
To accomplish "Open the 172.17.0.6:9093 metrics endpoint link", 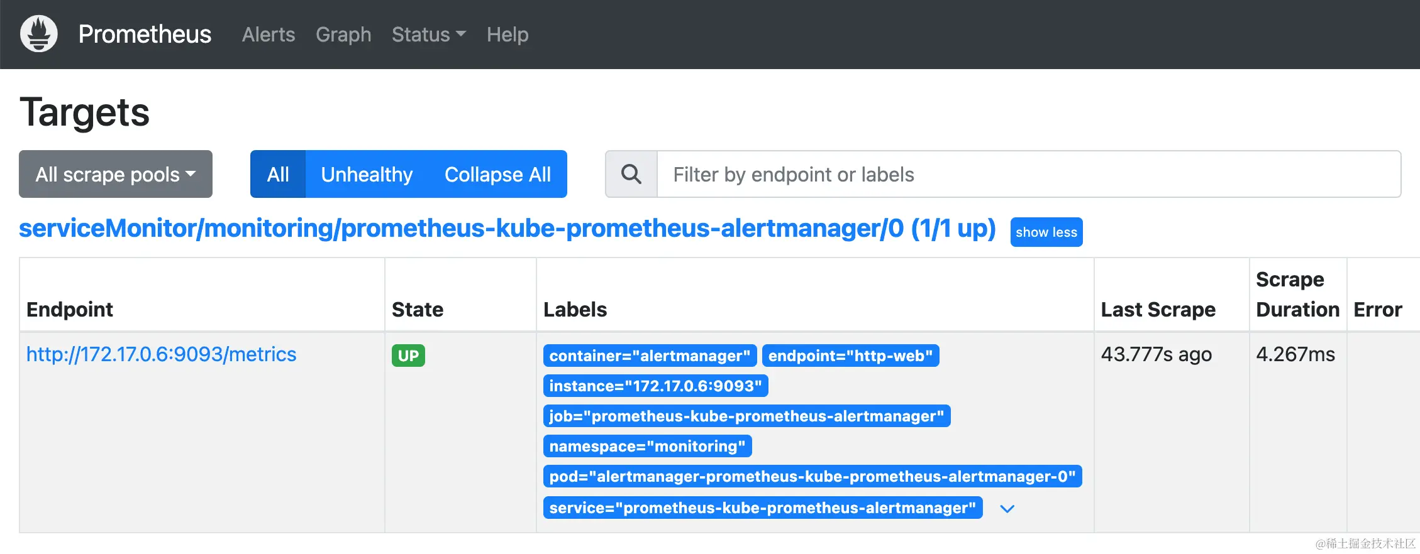I will (161, 354).
